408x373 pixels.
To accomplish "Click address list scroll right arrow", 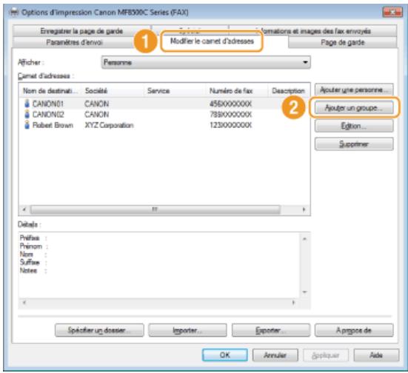I will pos(304,209).
